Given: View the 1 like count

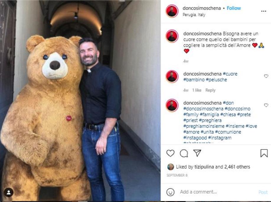Looking at the screenshot, I should pos(197,90).
